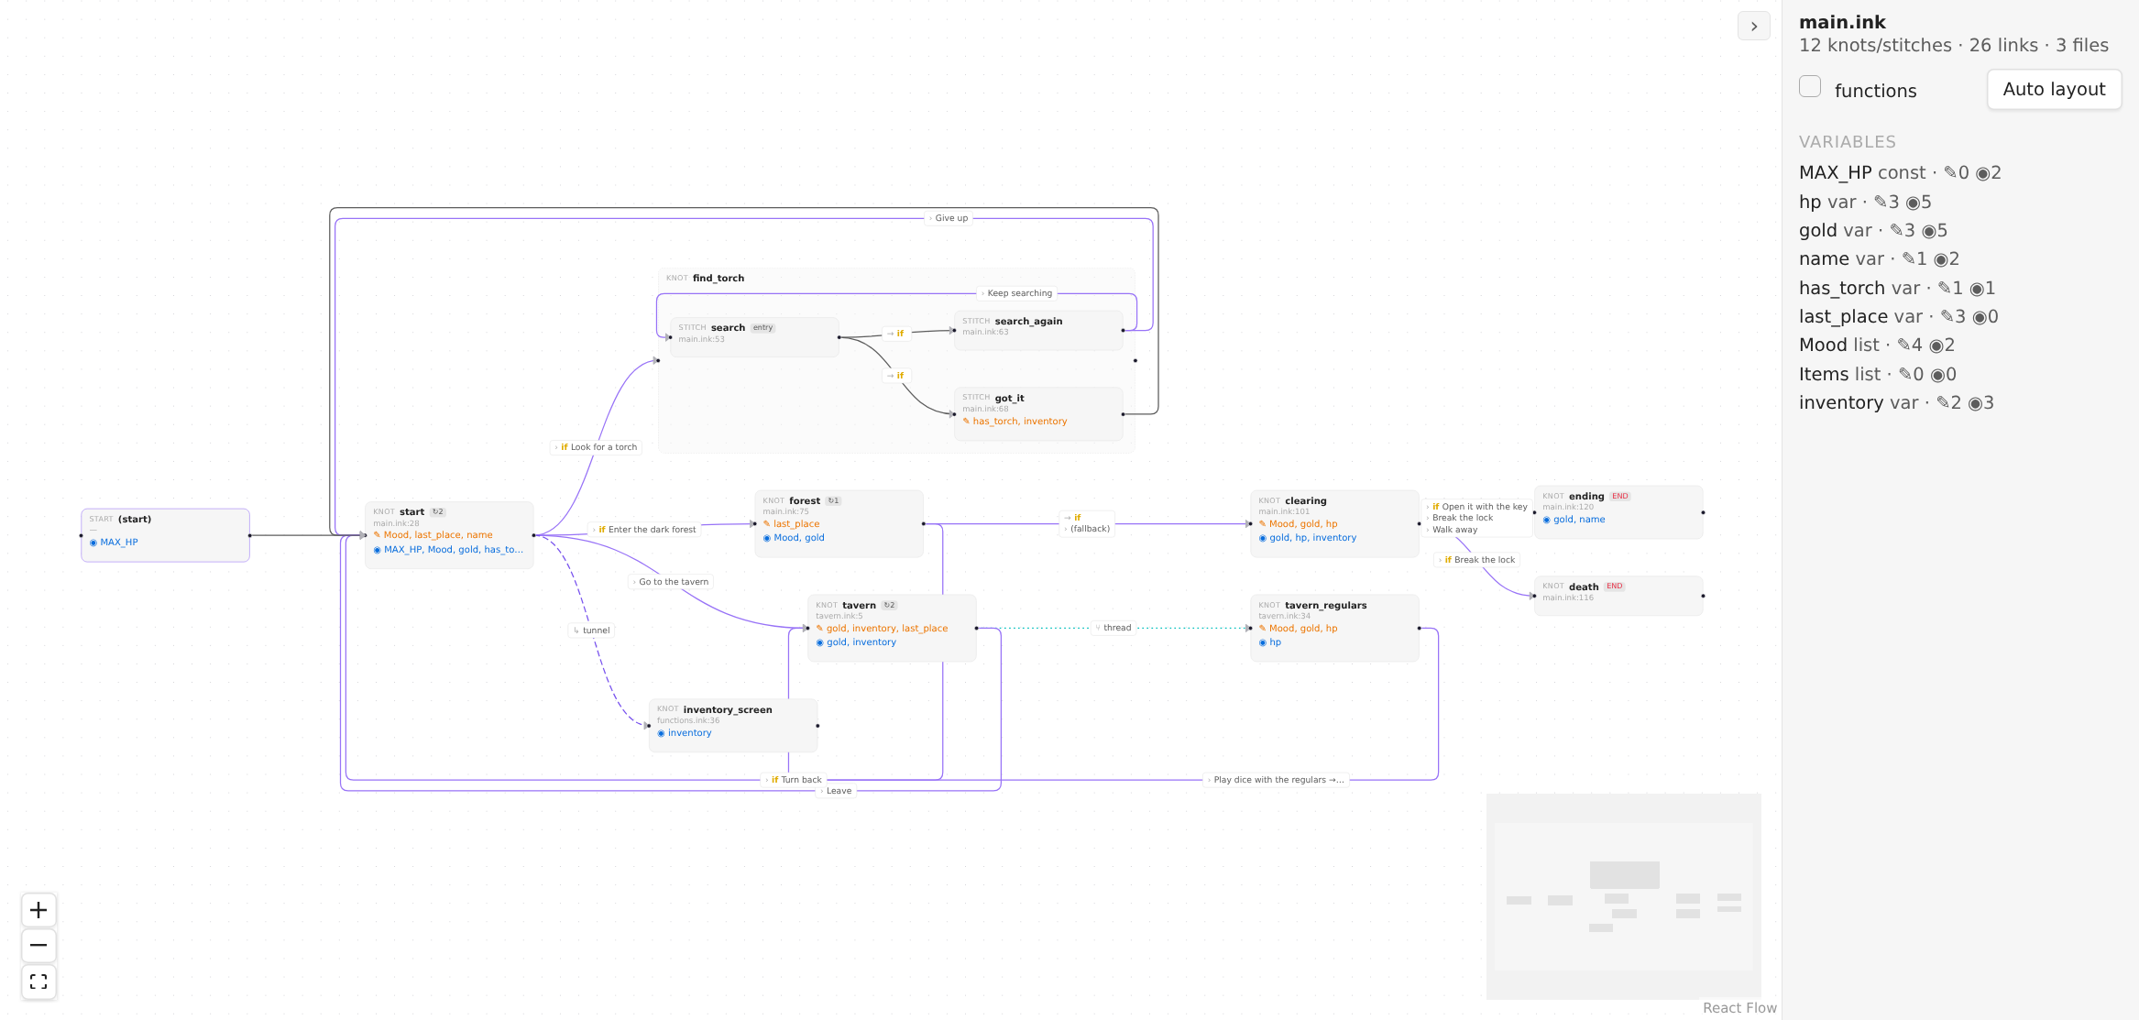The height and width of the screenshot is (1020, 2139).
Task: Click the Play dice with the regulars label
Action: click(x=1277, y=780)
